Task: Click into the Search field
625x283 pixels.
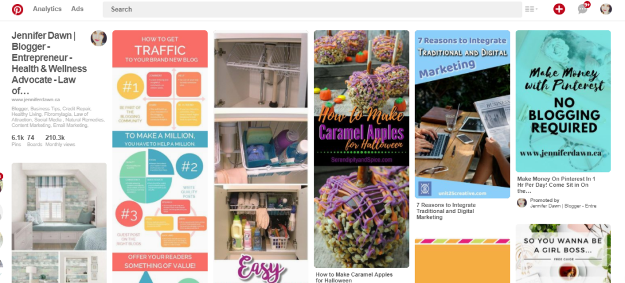Action: [312, 9]
